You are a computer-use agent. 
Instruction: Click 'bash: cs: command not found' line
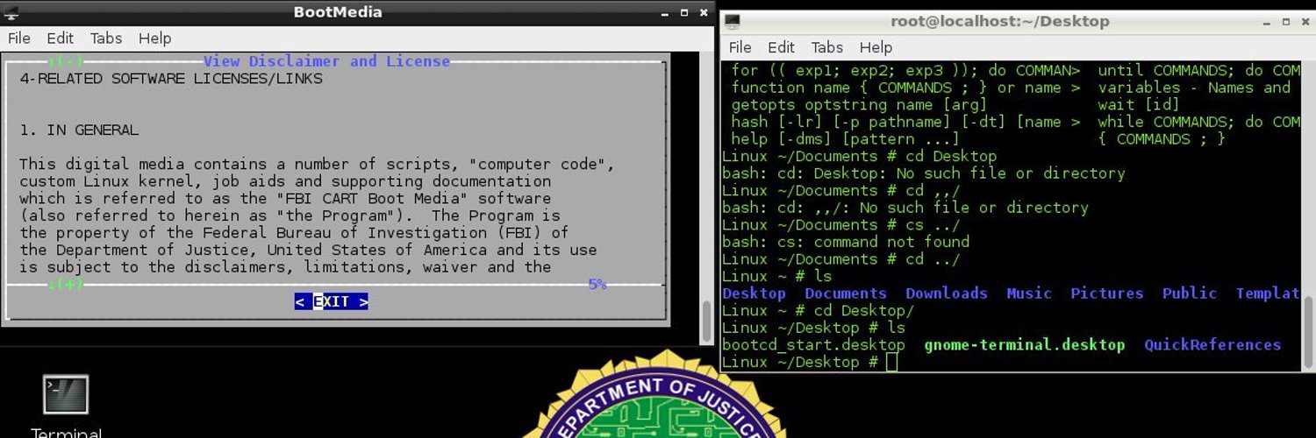[846, 242]
